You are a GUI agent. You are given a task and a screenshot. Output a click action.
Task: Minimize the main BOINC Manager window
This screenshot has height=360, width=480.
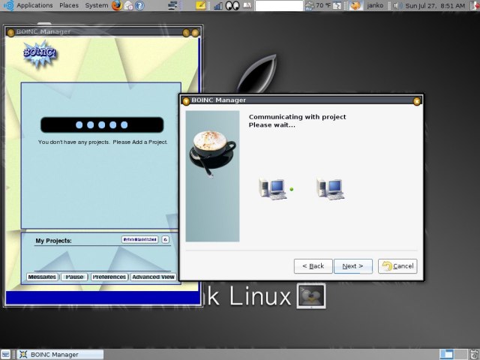pyautogui.click(x=186, y=32)
